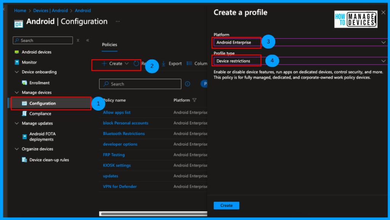Screen dimensions: 390x220
Task: Collapse the Manage devices section
Action: point(17,92)
